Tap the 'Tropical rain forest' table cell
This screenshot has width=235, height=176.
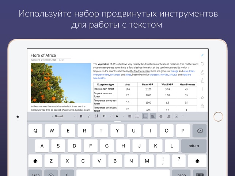pos(106,89)
